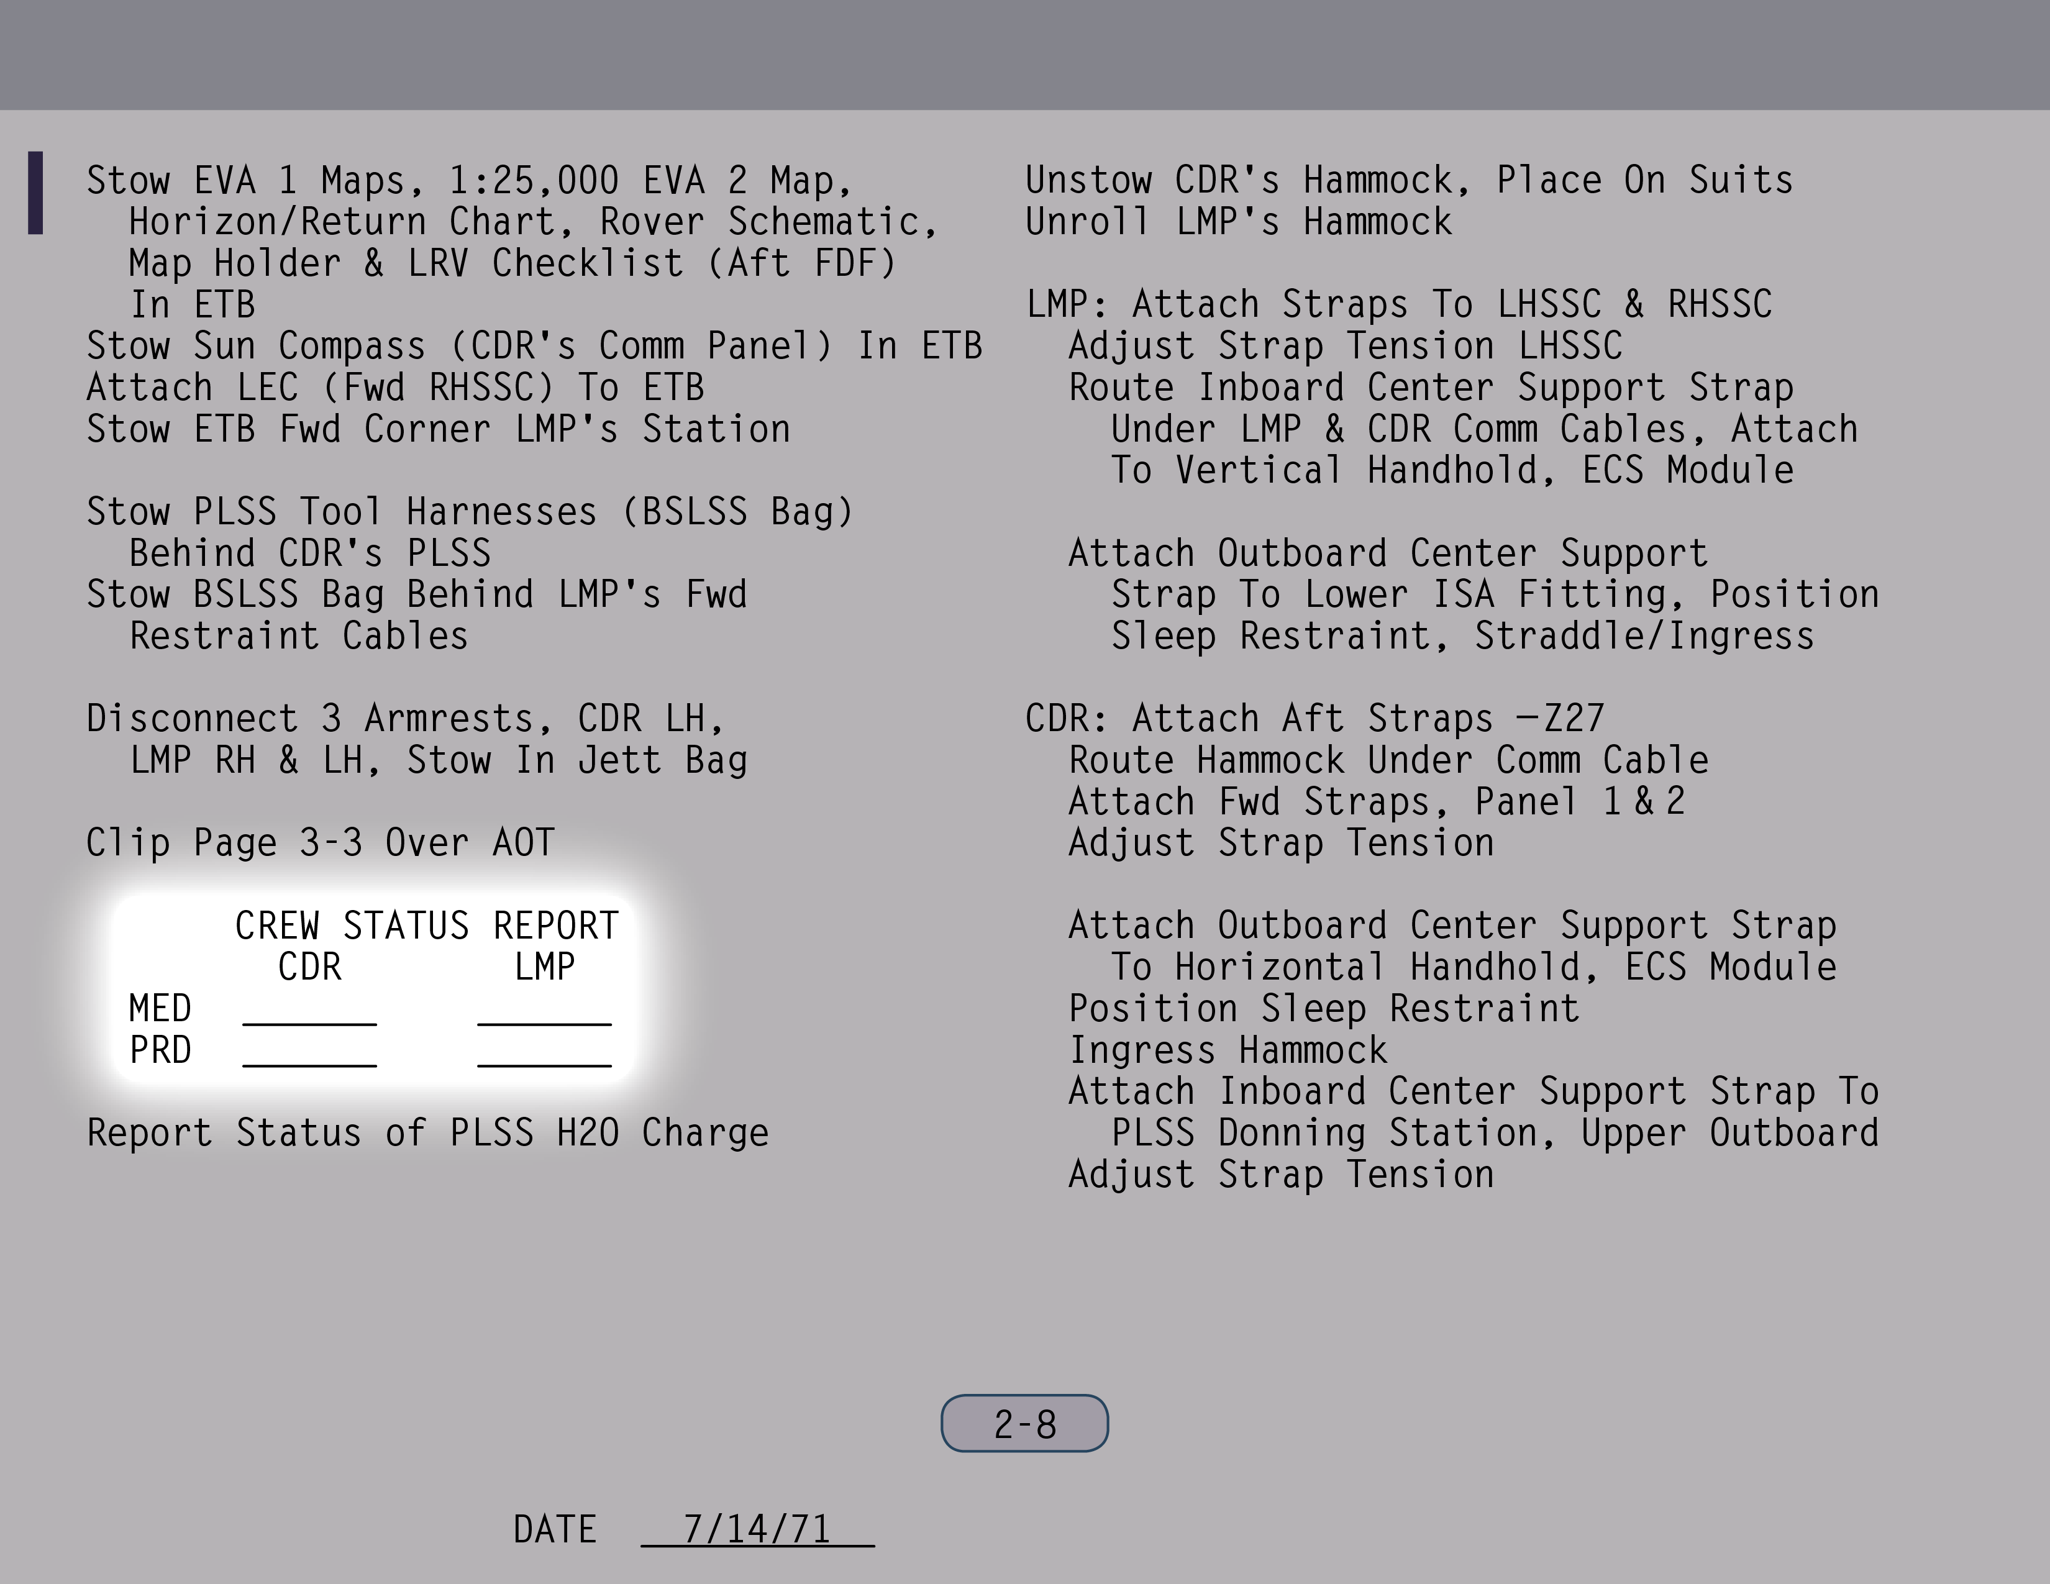
Task: Click the gray header bar at top
Action: click(1025, 55)
